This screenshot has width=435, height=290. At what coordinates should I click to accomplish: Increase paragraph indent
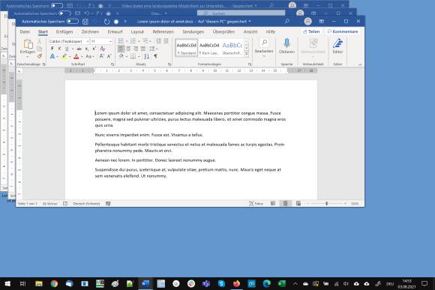tap(166, 41)
